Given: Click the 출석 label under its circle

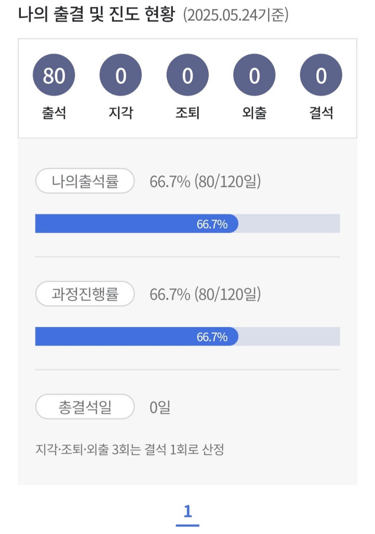Looking at the screenshot, I should coord(54,112).
